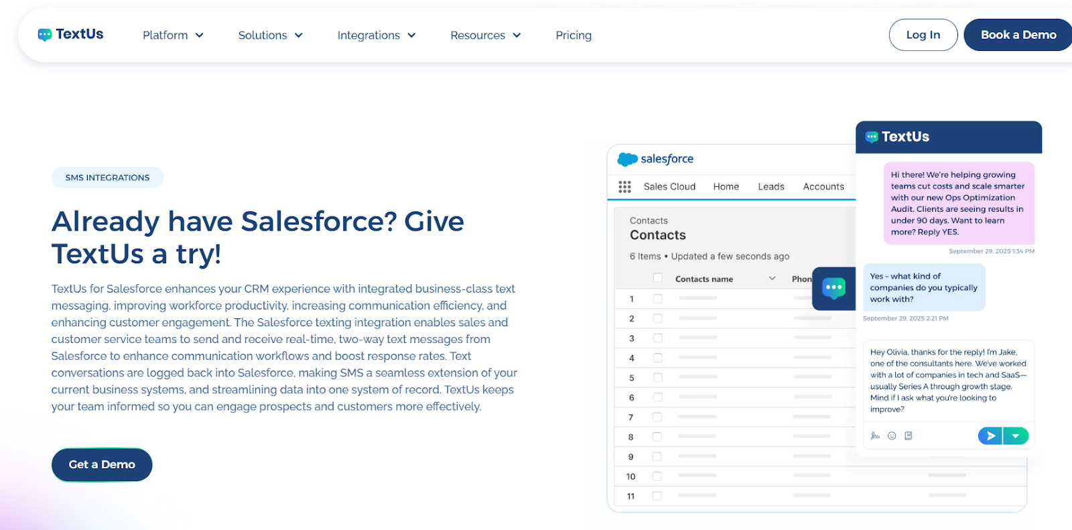The width and height of the screenshot is (1072, 530).
Task: Open the Contacts name column chevron
Action: [772, 278]
